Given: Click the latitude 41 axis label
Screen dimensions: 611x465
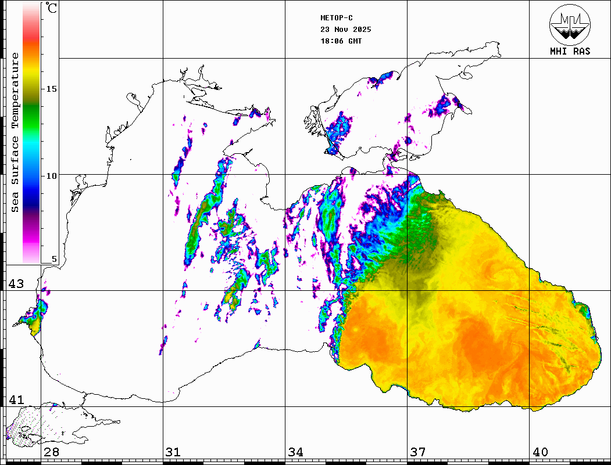Looking at the screenshot, I should [16, 399].
